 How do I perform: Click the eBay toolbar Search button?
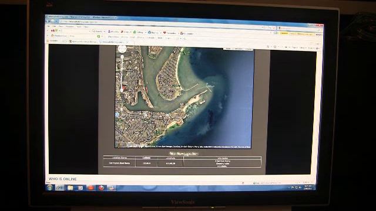pyautogui.click(x=98, y=31)
